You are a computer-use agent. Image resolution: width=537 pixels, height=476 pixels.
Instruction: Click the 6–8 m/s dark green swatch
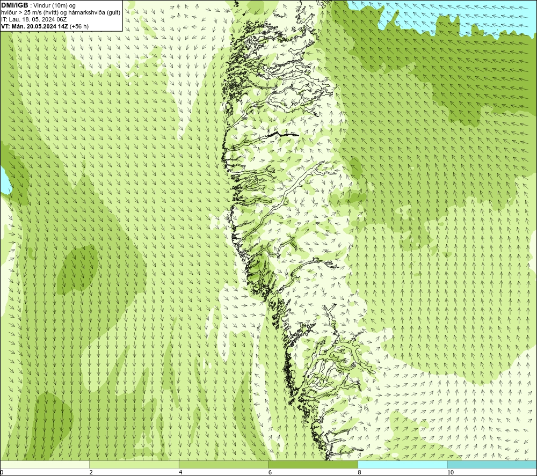click(x=313, y=464)
